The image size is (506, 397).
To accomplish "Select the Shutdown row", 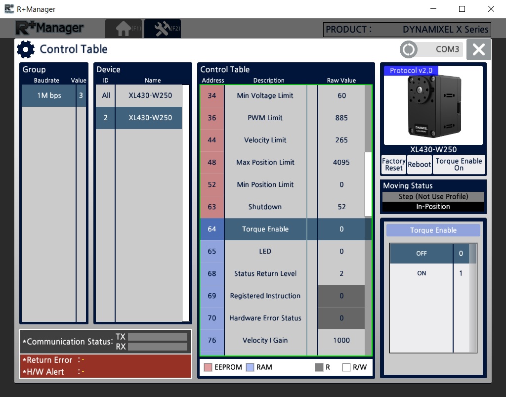I will (x=282, y=207).
